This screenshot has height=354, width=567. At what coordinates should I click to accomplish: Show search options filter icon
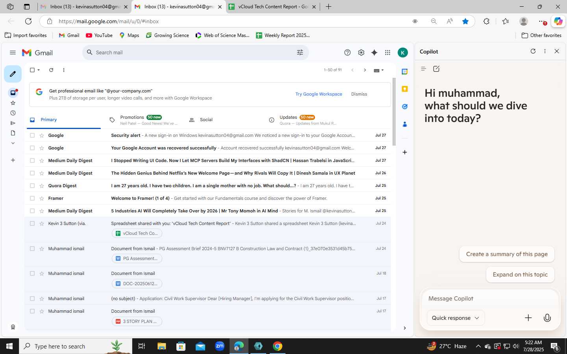click(300, 52)
